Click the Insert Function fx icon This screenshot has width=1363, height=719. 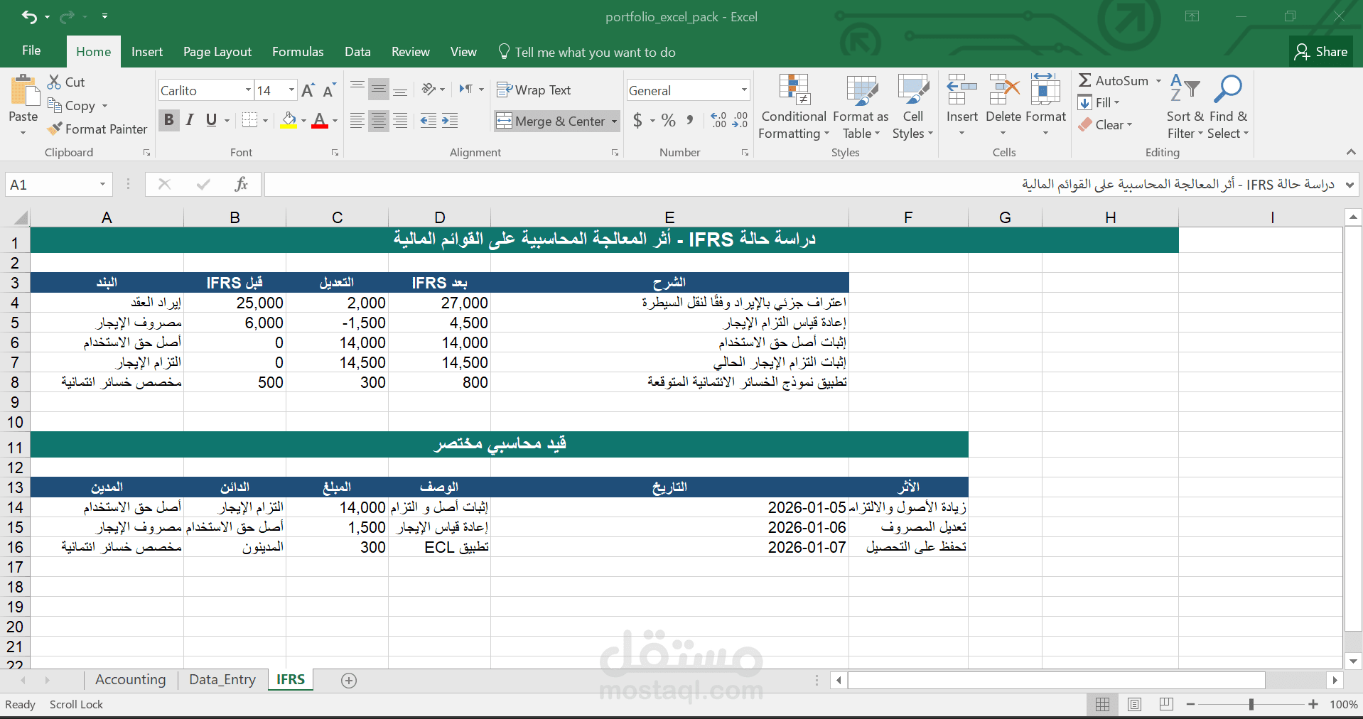241,185
